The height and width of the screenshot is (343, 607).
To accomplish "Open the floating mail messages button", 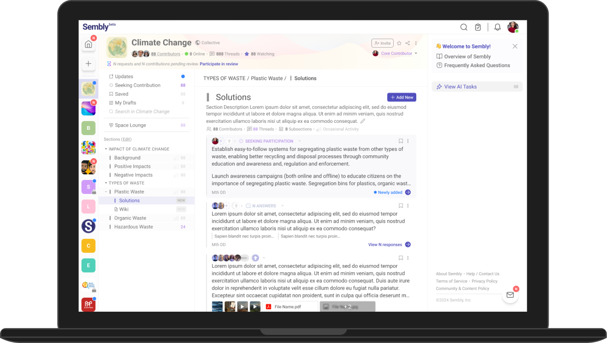I will pos(510,295).
